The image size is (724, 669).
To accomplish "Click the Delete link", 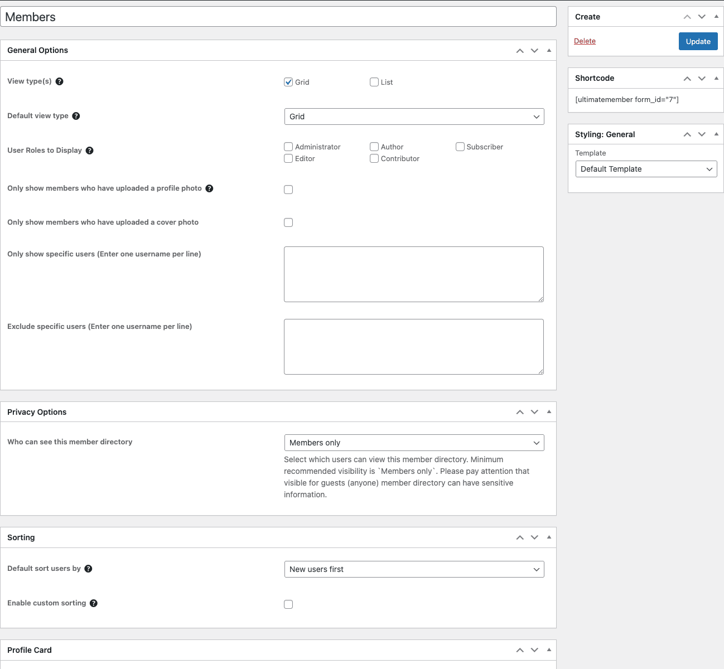I will (585, 41).
